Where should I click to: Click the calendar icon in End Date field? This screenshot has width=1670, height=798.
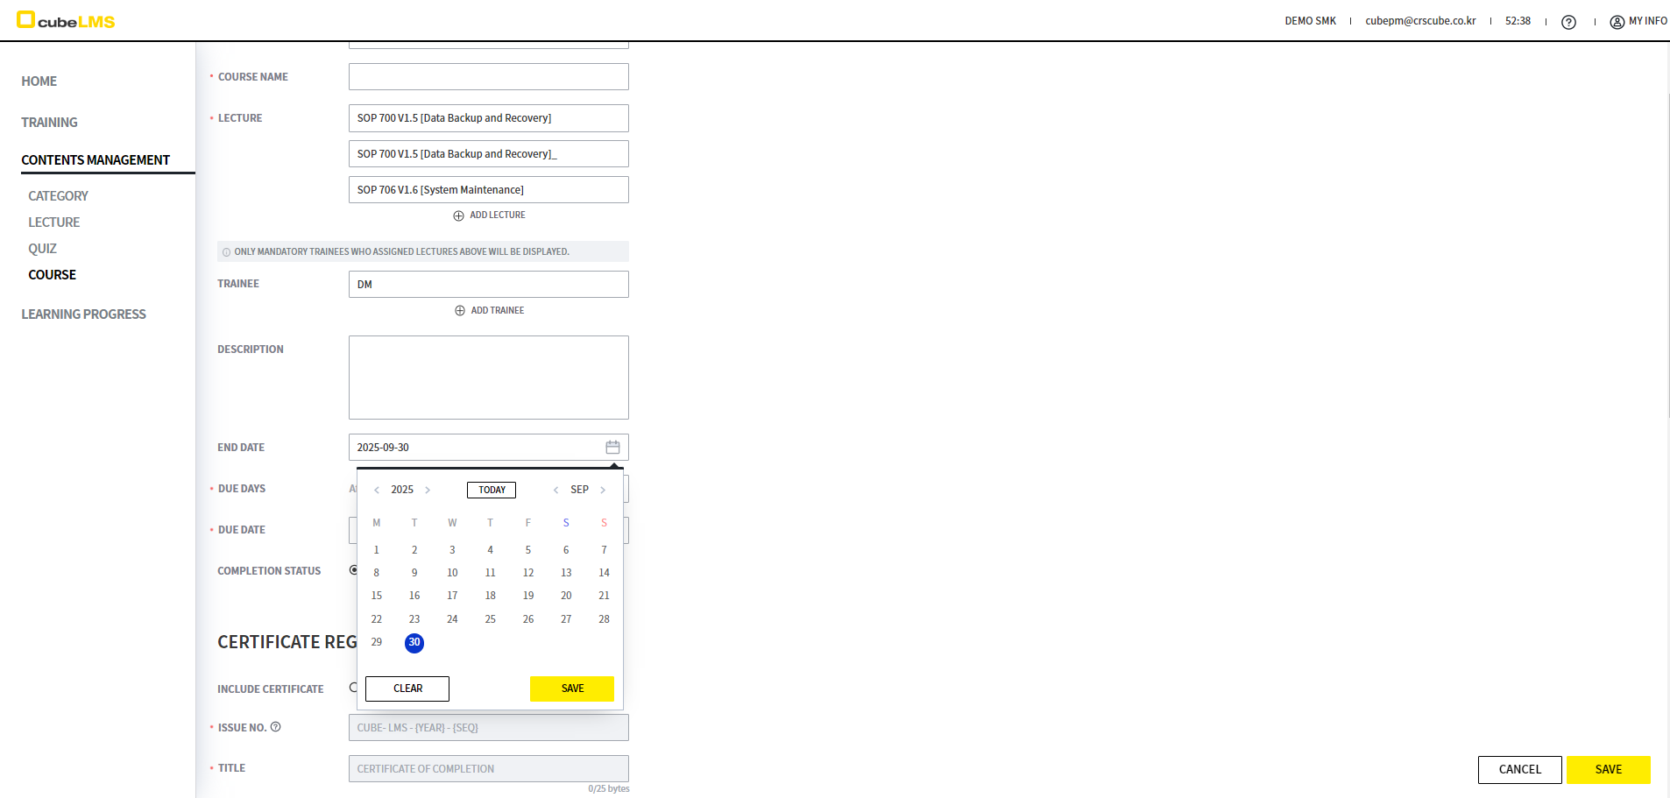612,447
